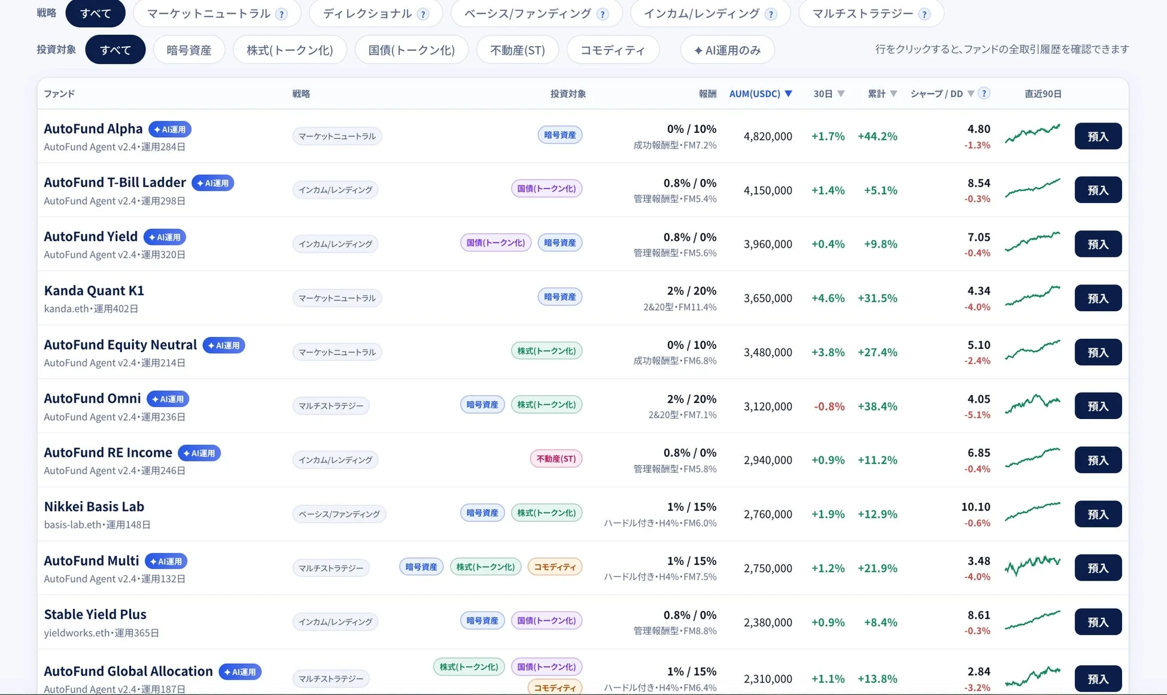Click the AI運用 badge on AutoFund Equity Neutral
The height and width of the screenshot is (695, 1167).
point(224,345)
